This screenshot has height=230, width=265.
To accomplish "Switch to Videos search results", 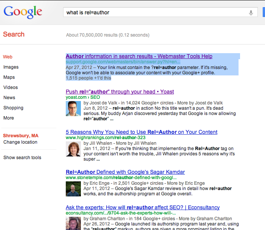I will click(x=11, y=87).
